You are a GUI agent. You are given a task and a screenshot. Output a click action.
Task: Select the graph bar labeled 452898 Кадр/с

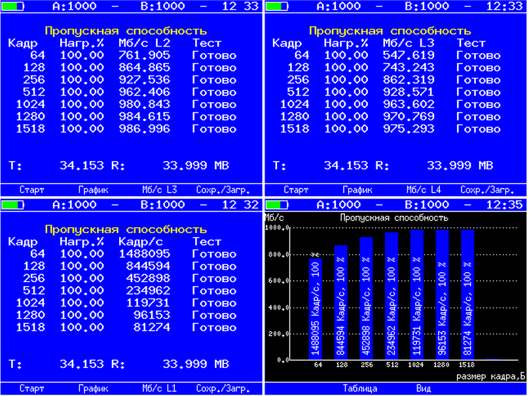click(366, 298)
